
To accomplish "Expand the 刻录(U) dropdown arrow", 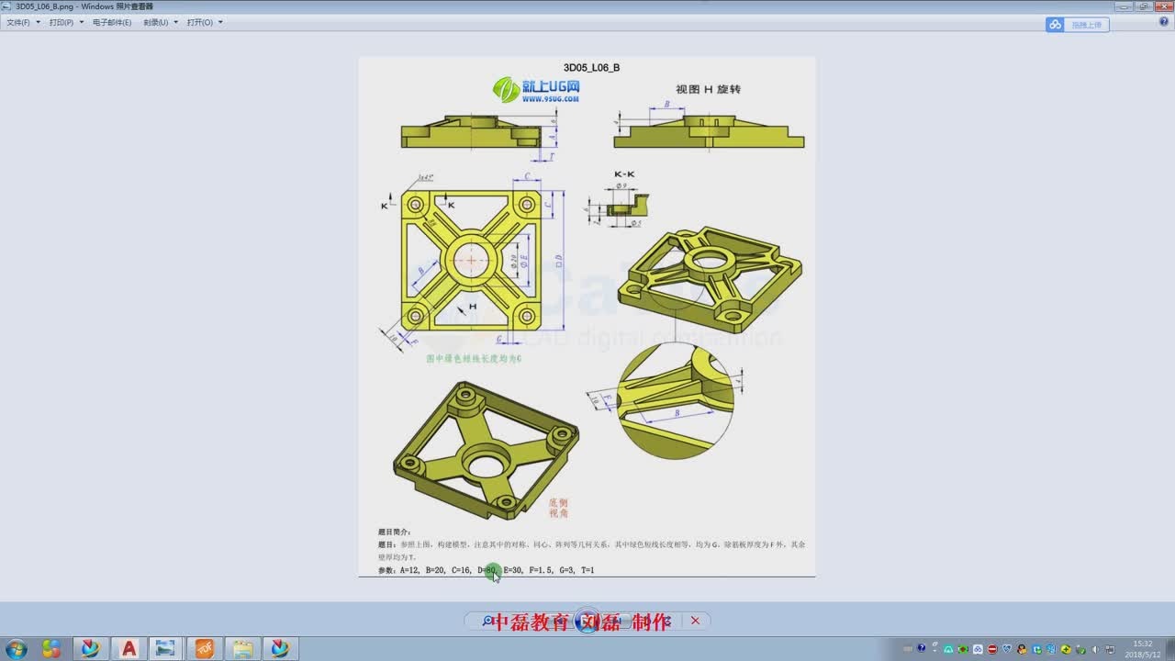I will point(175,22).
